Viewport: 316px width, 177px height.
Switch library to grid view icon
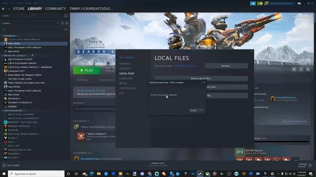click(x=66, y=16)
